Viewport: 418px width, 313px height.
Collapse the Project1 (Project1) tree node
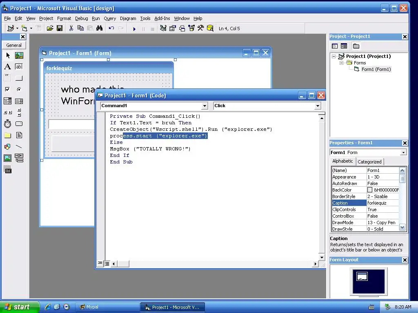click(334, 56)
